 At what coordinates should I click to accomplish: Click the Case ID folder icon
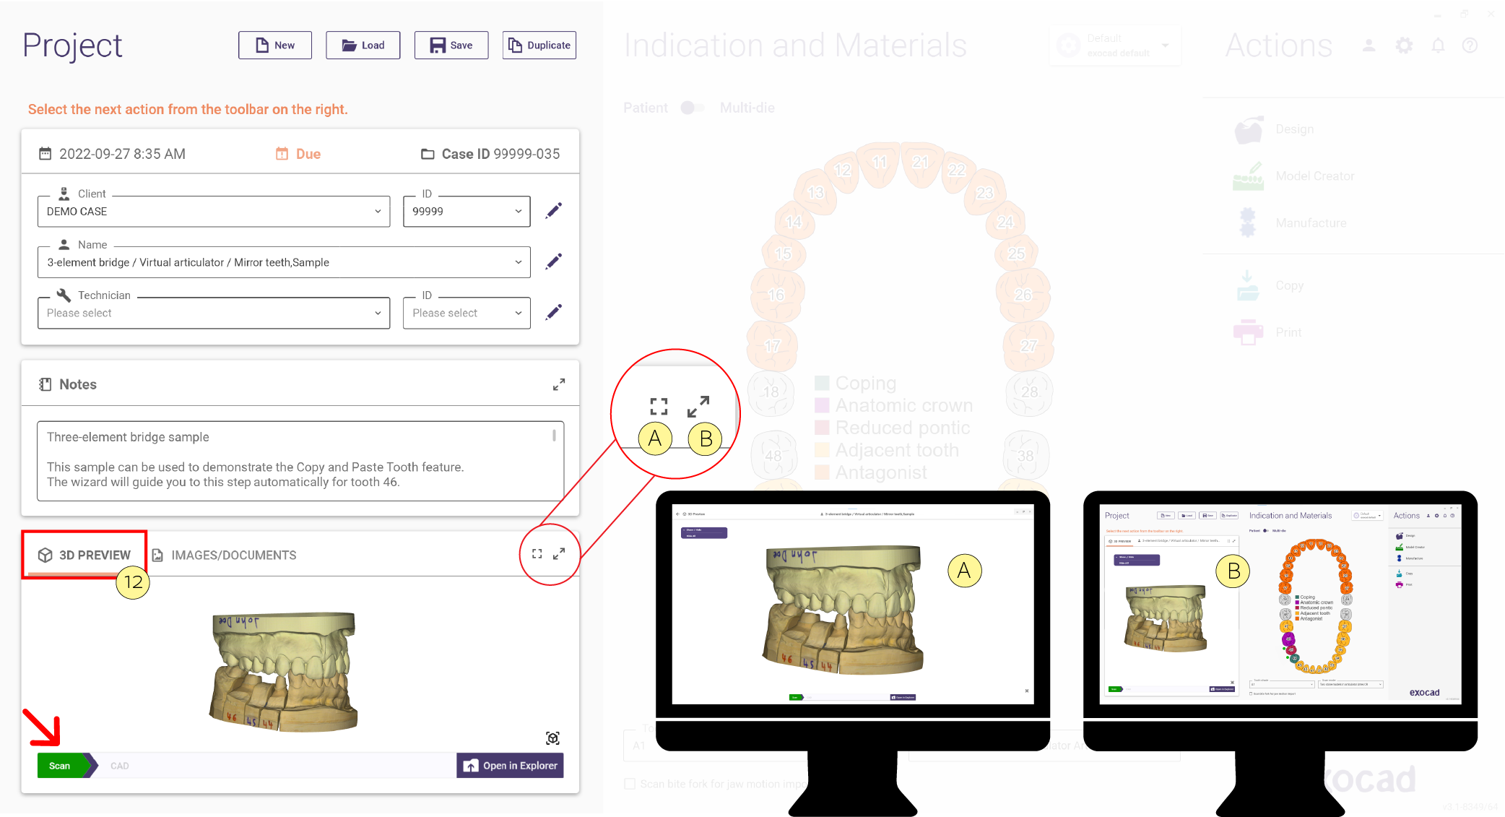(x=428, y=154)
